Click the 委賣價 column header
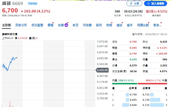Viewport: 171px width, 107px height. (x=146, y=88)
